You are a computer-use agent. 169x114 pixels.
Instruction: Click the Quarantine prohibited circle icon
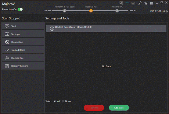pyautogui.click(x=7, y=42)
